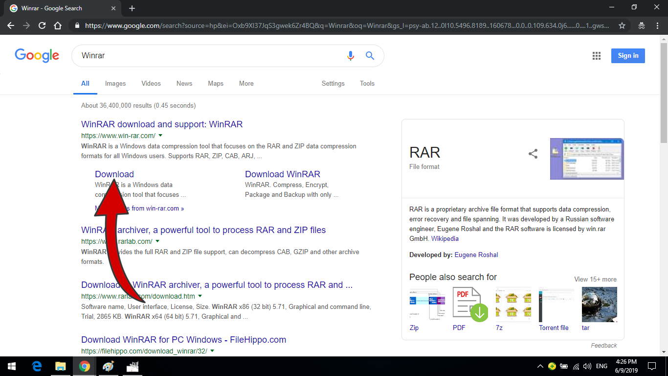Viewport: 668px width, 376px height.
Task: Click the Feedback link below panel
Action: point(604,346)
